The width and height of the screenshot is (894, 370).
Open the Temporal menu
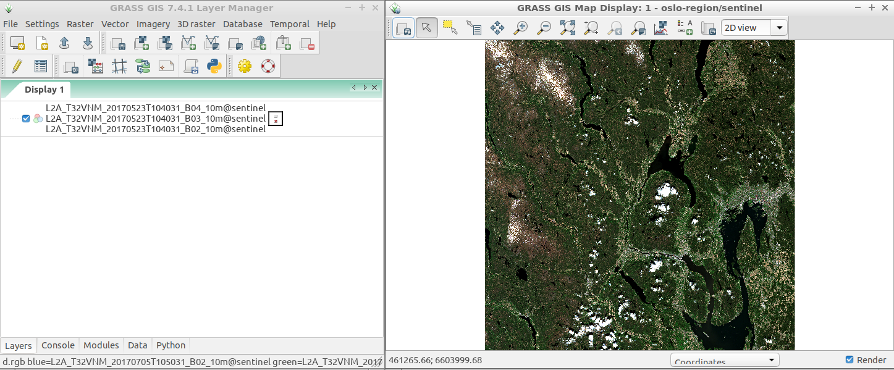pos(290,24)
